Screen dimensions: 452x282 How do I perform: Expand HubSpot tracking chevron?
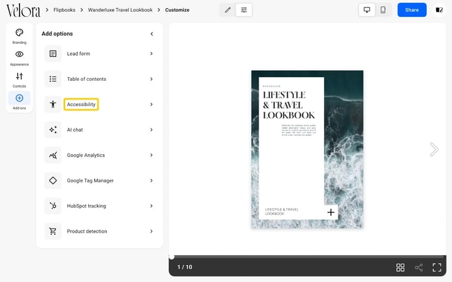pos(151,206)
